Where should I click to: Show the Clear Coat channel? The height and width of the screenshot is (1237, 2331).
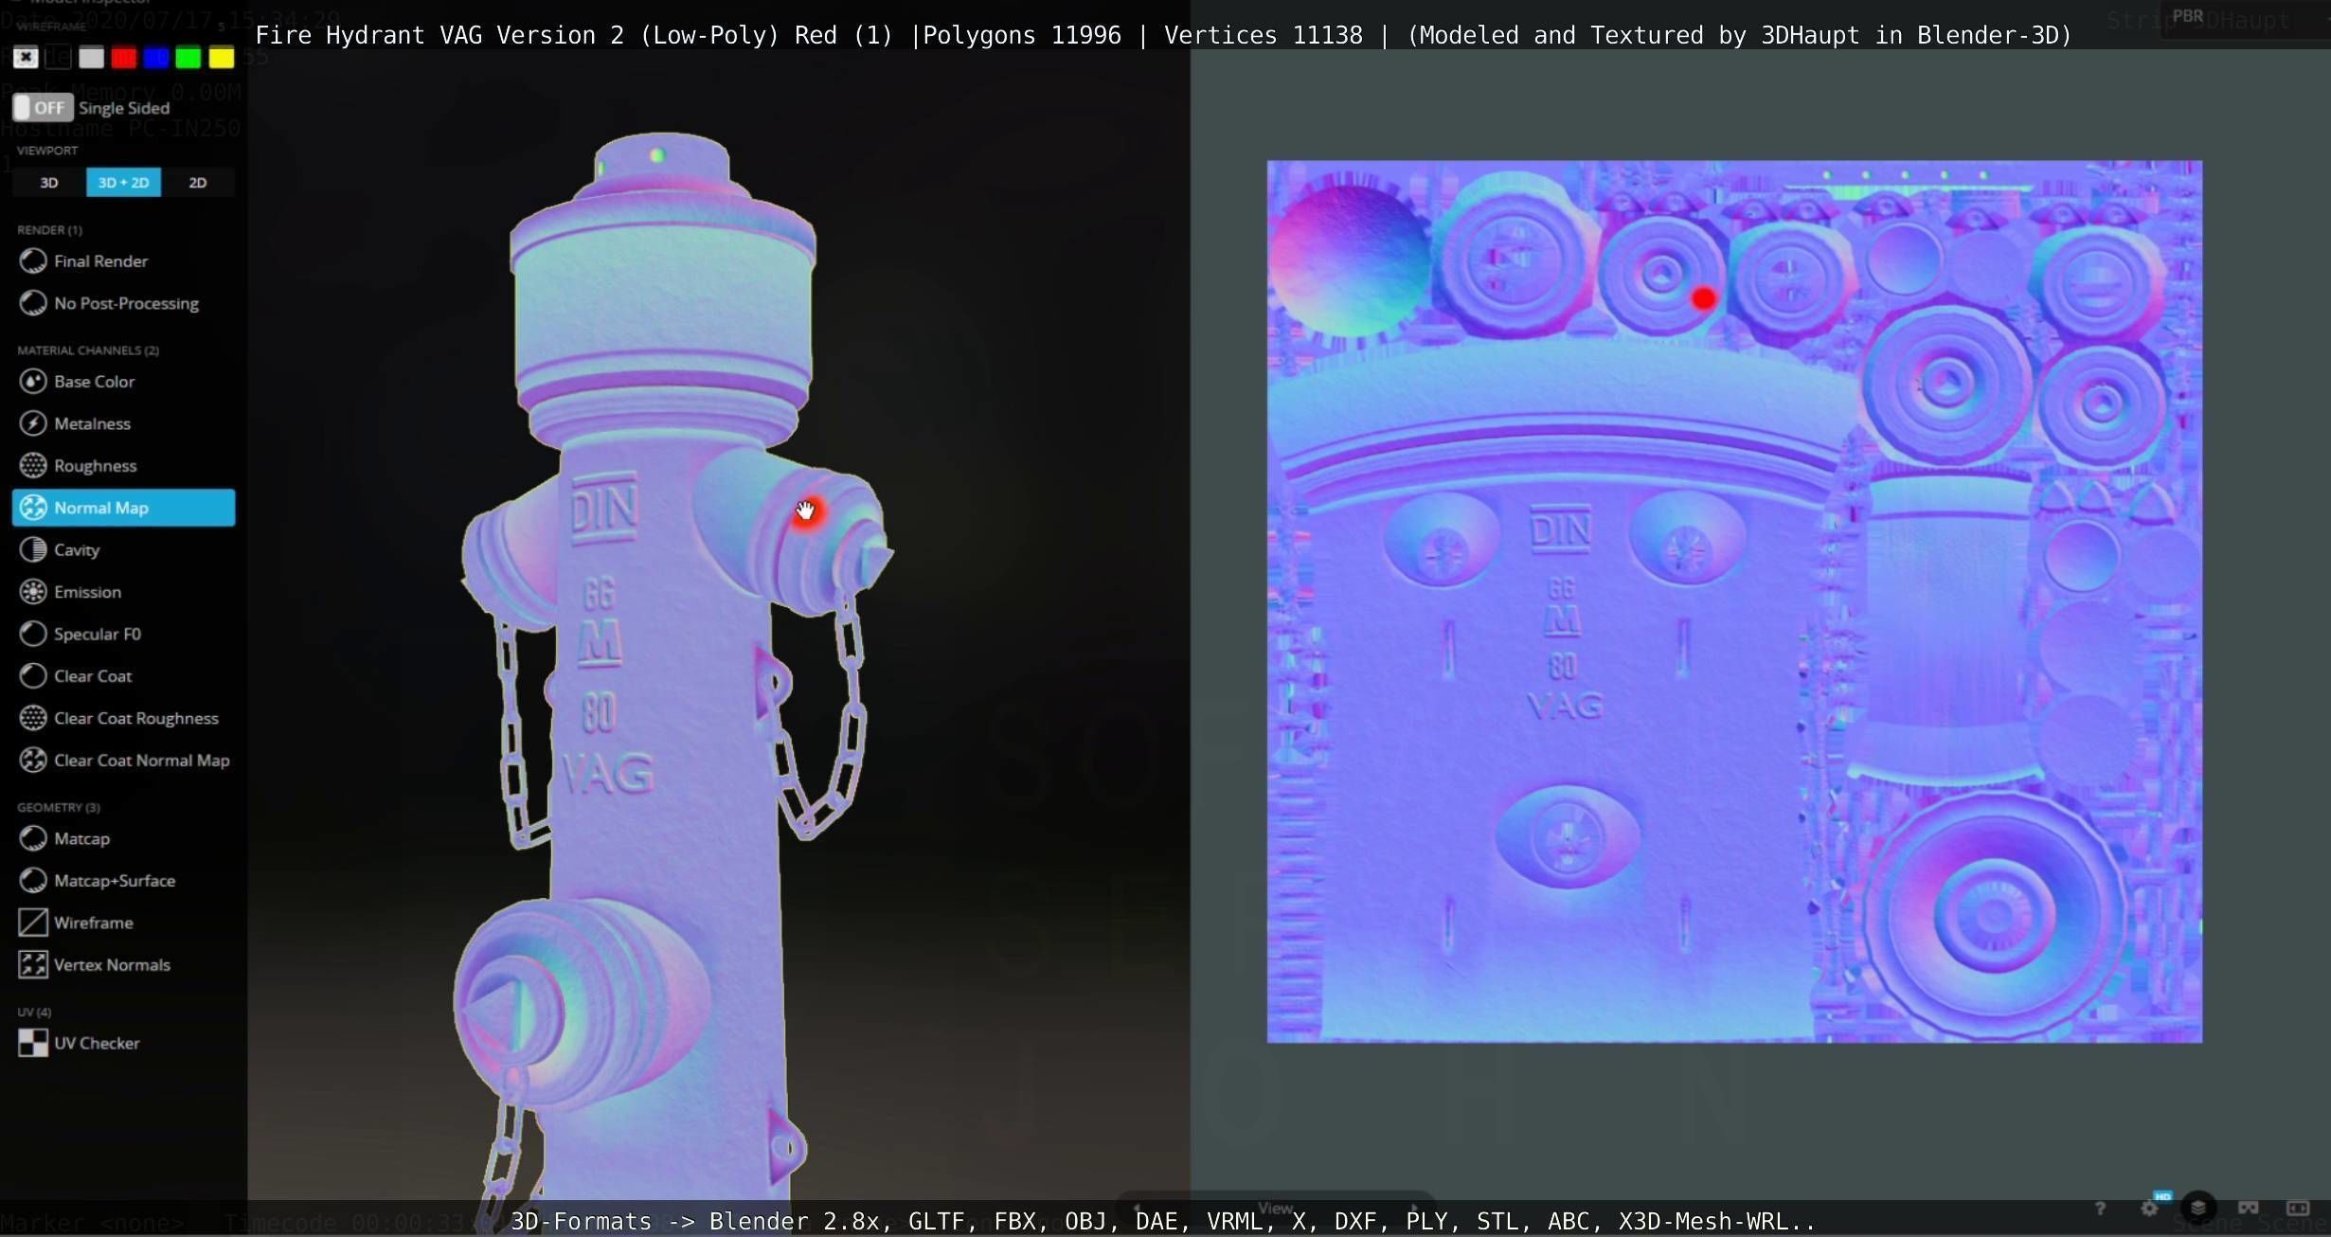[123, 676]
